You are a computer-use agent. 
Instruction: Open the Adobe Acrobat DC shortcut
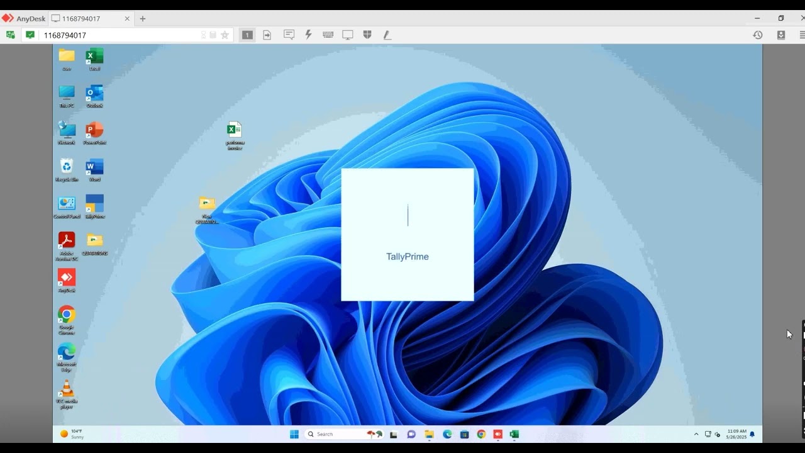point(67,246)
